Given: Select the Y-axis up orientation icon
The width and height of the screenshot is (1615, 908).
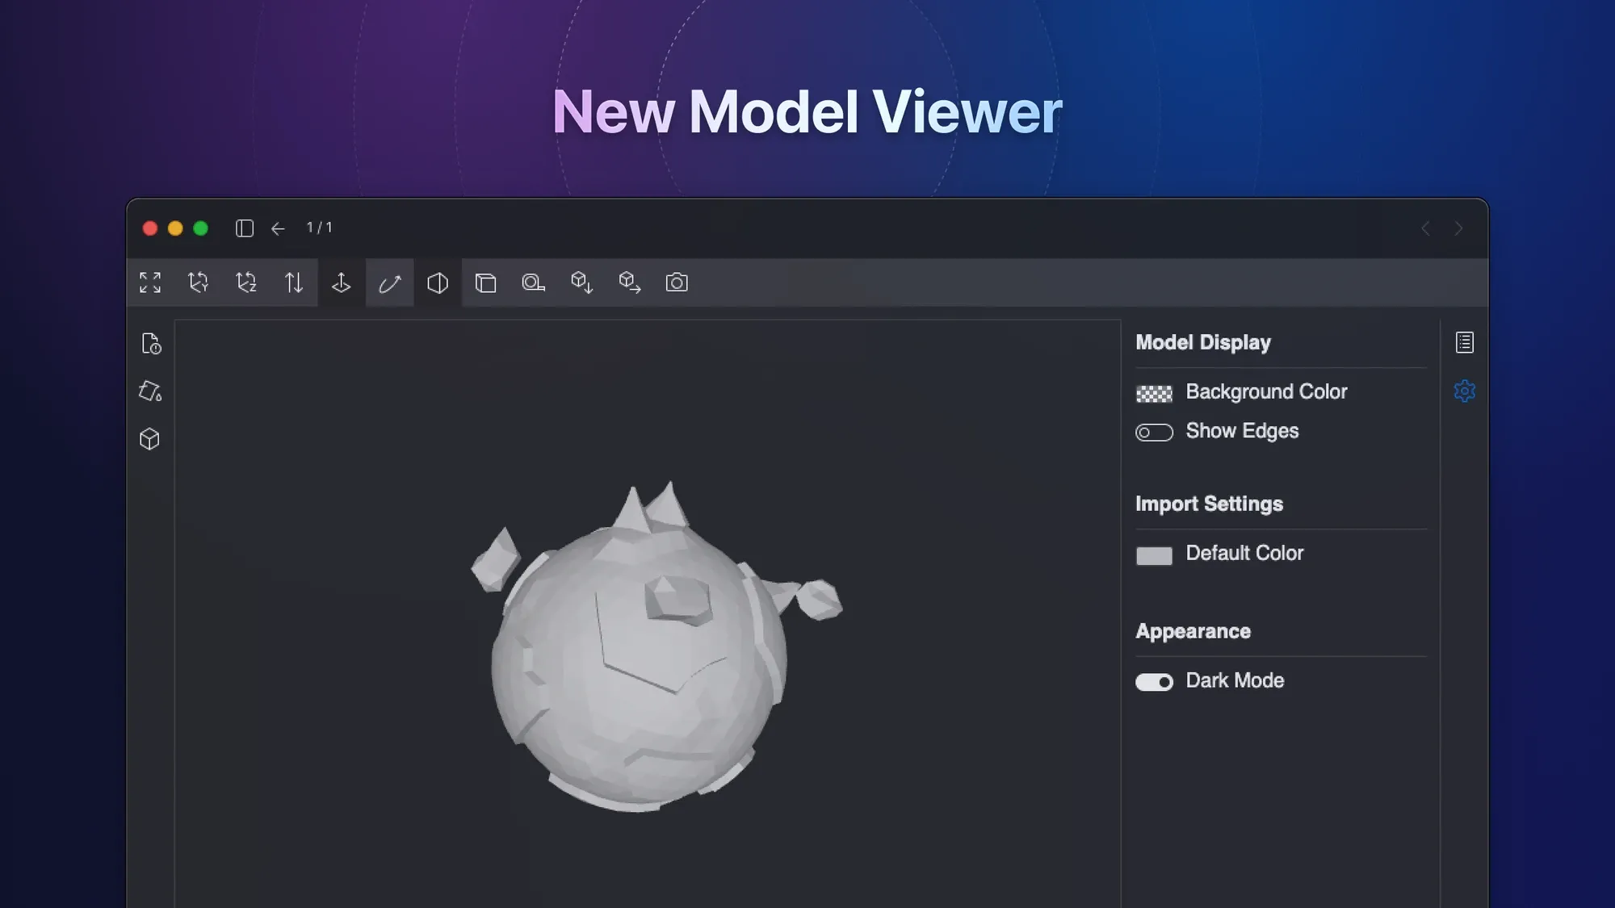Looking at the screenshot, I should pos(198,282).
